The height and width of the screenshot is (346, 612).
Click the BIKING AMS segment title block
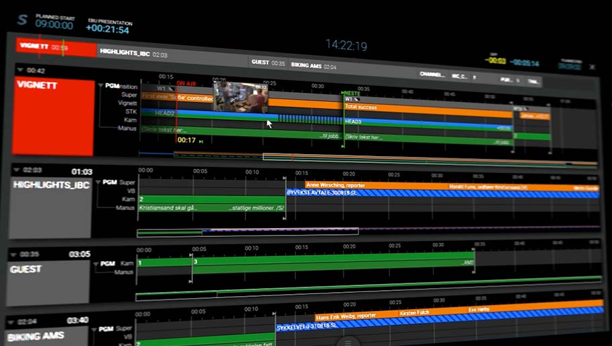46,336
